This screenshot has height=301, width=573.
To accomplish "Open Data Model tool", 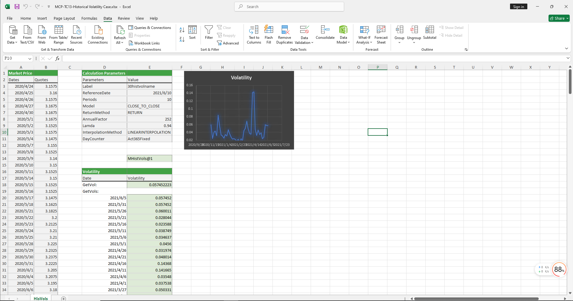I will point(344,35).
